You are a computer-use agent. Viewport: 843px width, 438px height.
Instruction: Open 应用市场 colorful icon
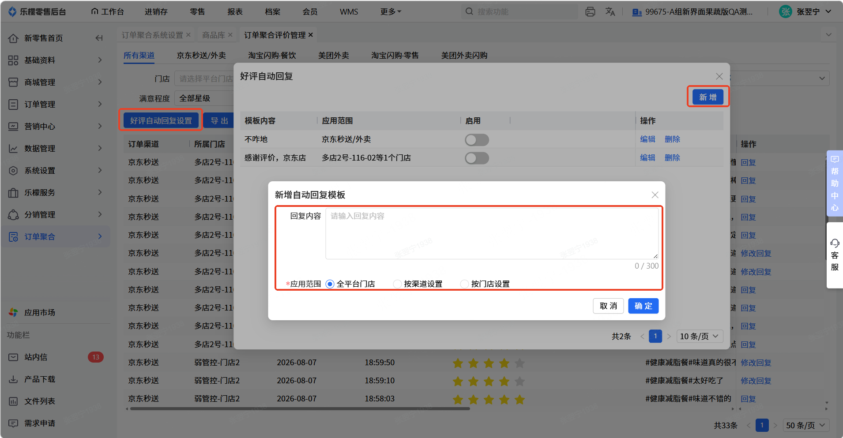click(x=13, y=312)
